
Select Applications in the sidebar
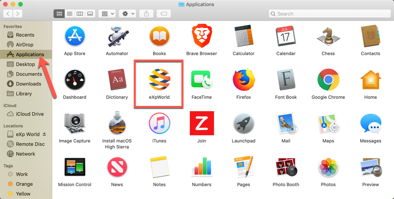click(x=26, y=54)
